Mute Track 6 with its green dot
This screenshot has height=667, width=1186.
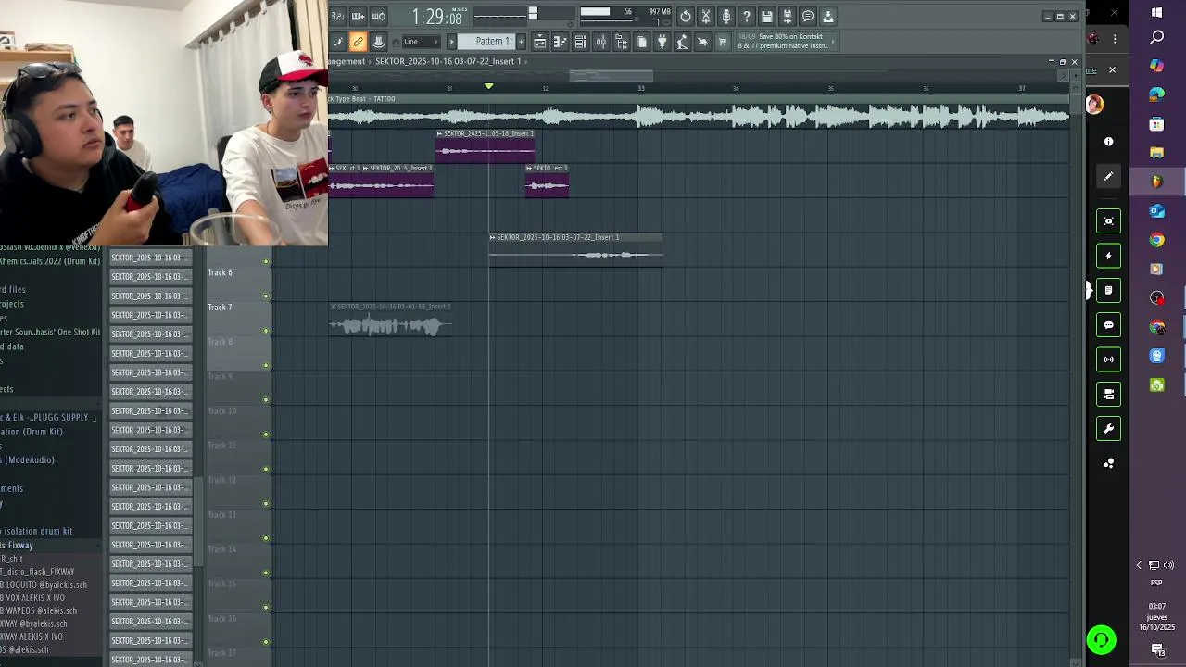pyautogui.click(x=267, y=296)
